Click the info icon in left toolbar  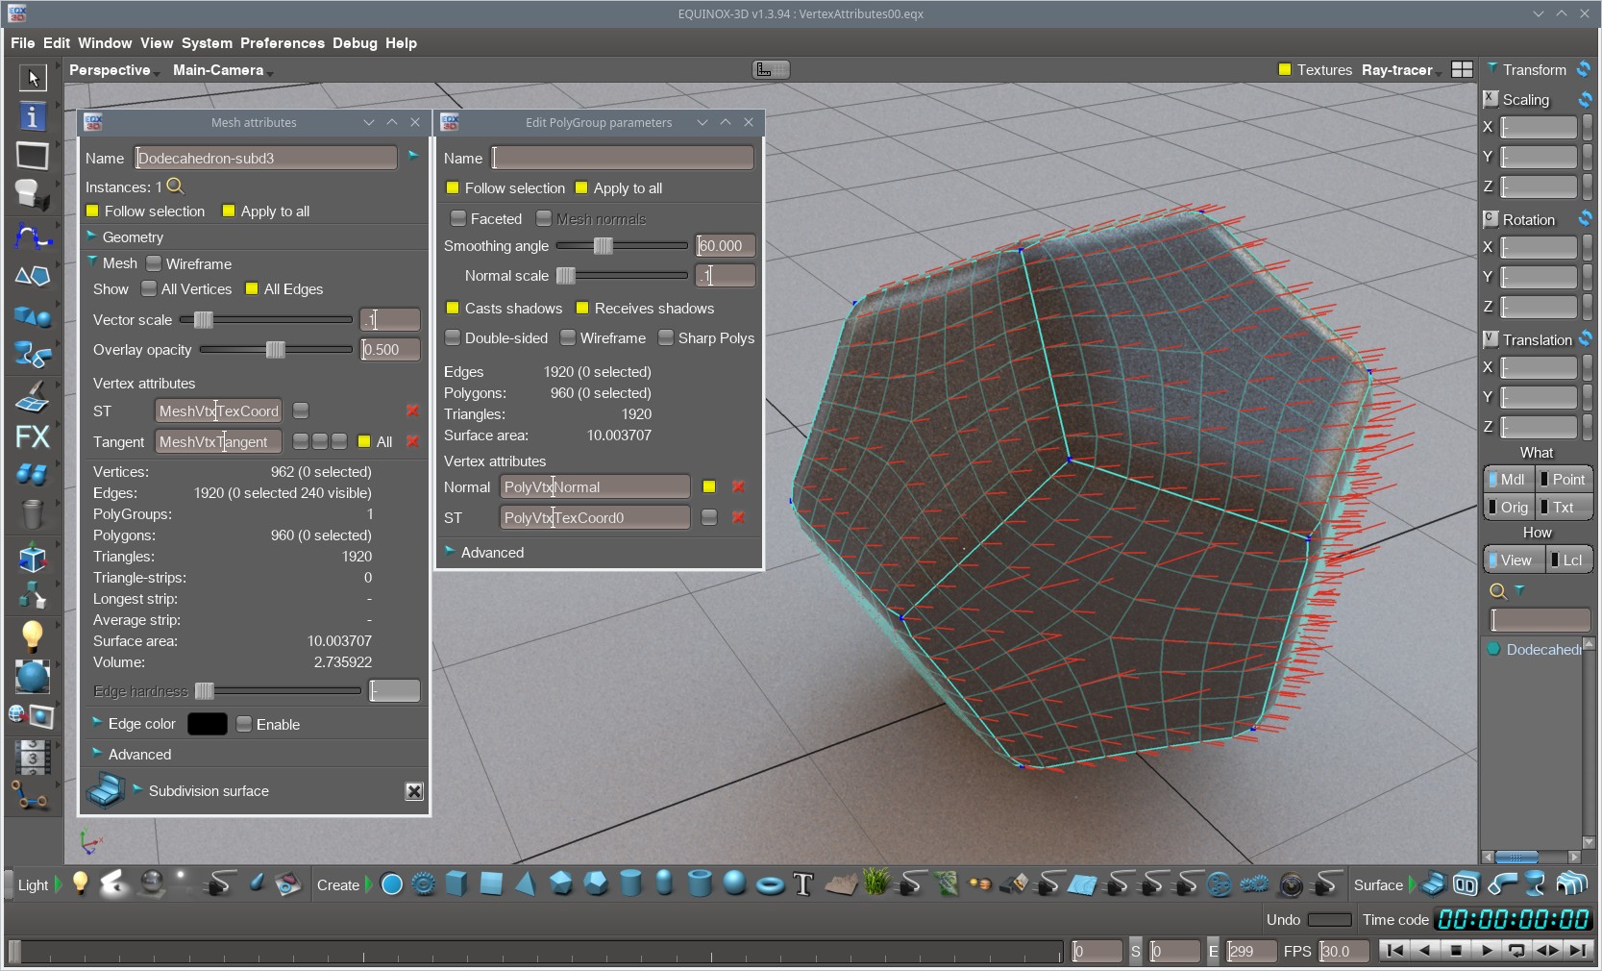(32, 116)
